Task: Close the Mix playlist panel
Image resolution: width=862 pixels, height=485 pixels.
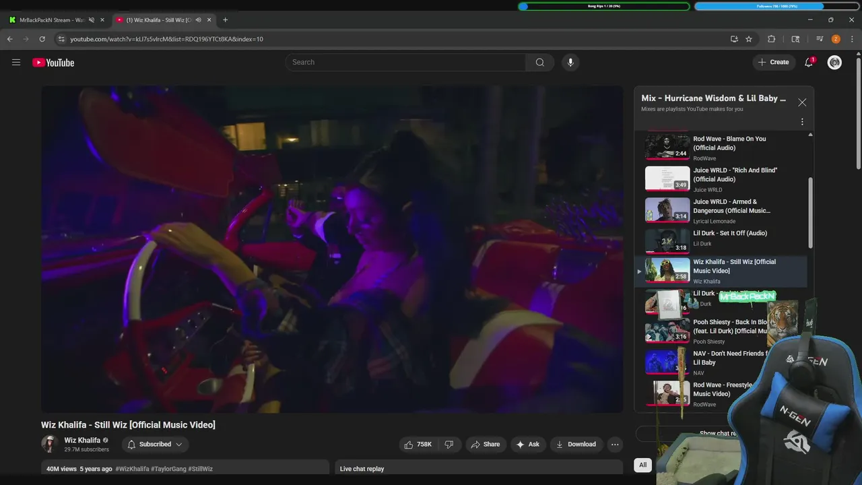Action: click(802, 102)
